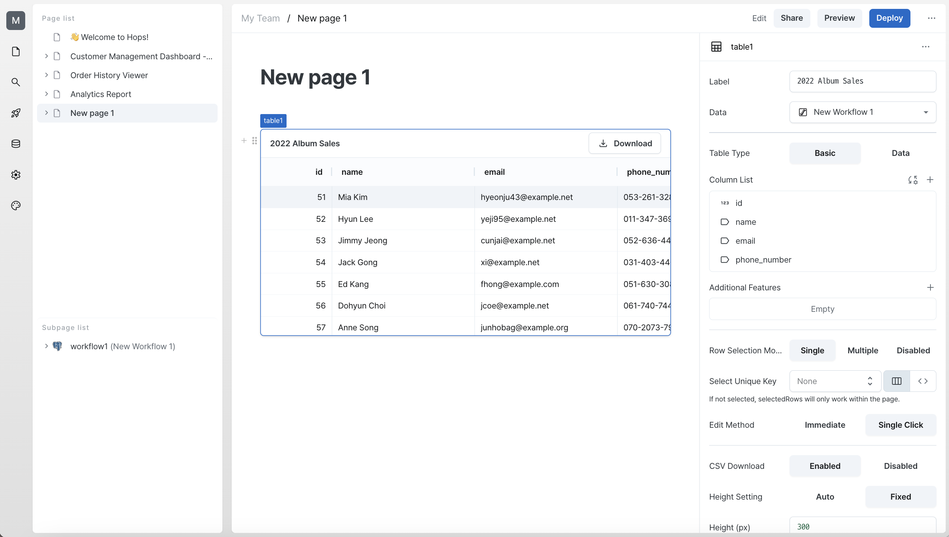Click the Add column icon in Column List
This screenshot has height=537, width=949.
pos(930,180)
